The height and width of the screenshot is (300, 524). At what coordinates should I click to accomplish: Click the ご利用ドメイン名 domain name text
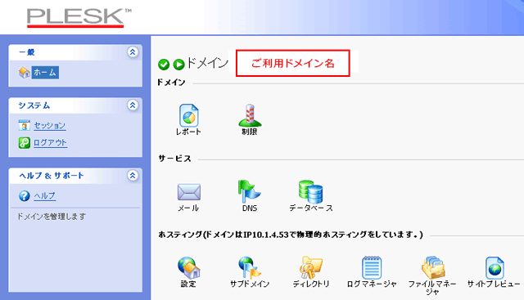click(293, 63)
